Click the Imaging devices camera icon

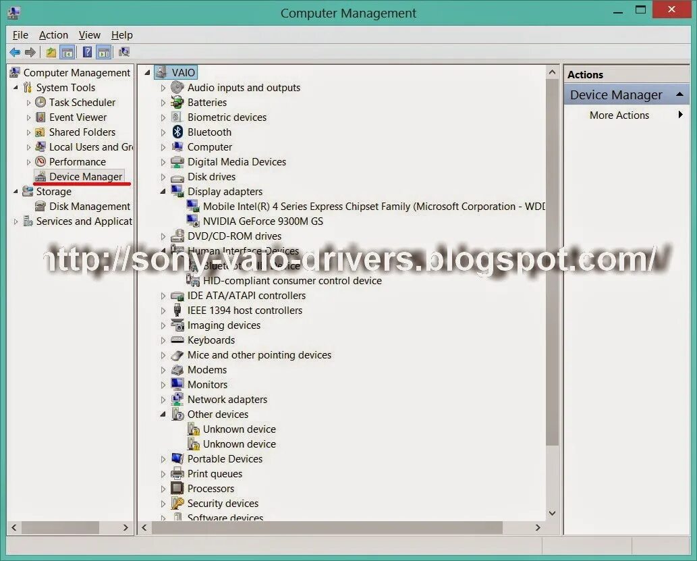[x=177, y=325]
